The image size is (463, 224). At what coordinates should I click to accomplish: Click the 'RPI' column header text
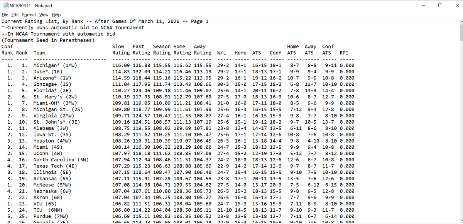[x=344, y=53]
